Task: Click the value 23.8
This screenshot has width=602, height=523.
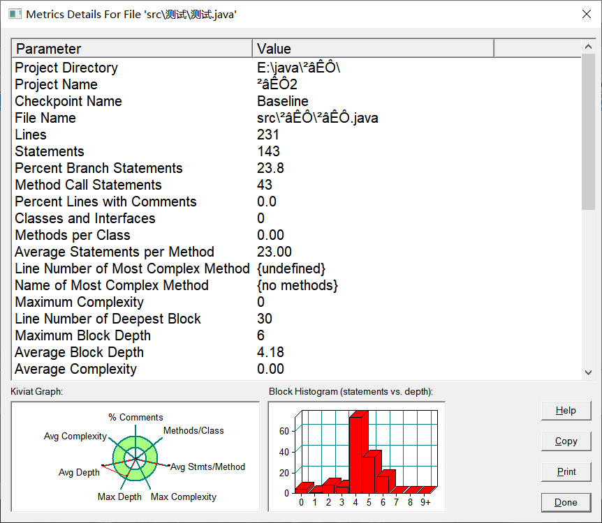Action: [x=270, y=168]
